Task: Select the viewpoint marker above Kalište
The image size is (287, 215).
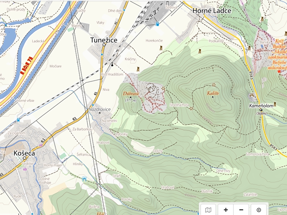Action: [x=213, y=85]
